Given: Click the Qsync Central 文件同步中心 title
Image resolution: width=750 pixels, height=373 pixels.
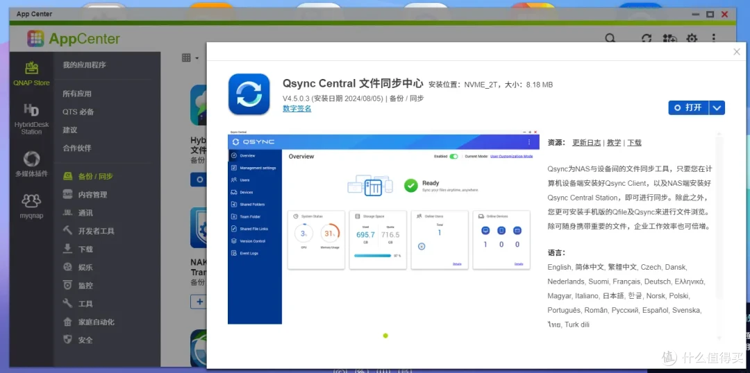Looking at the screenshot, I should 353,84.
